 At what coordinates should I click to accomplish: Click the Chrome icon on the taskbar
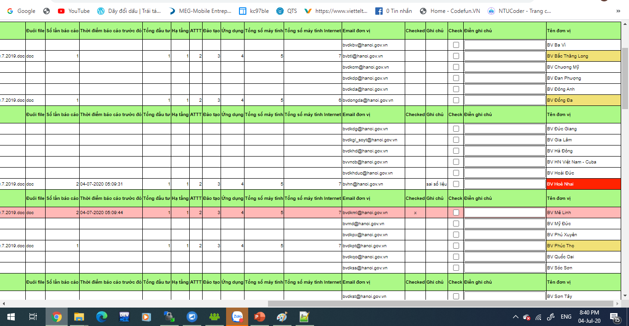(x=57, y=317)
